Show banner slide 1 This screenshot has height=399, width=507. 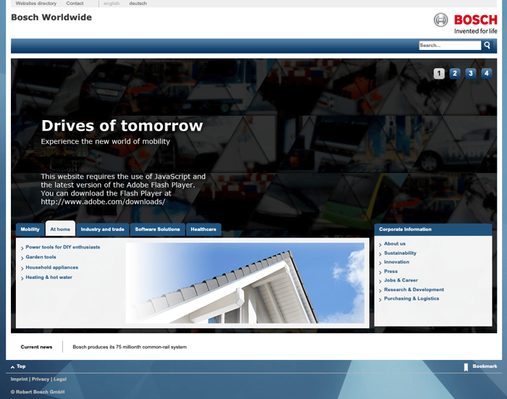click(x=439, y=73)
